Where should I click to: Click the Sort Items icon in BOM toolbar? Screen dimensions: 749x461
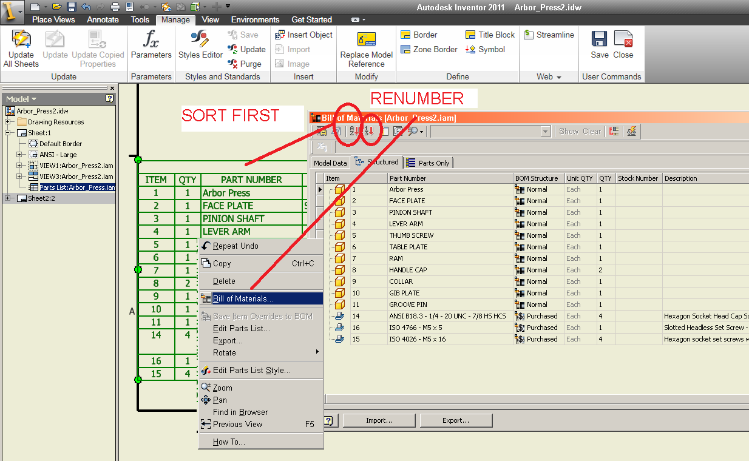354,131
